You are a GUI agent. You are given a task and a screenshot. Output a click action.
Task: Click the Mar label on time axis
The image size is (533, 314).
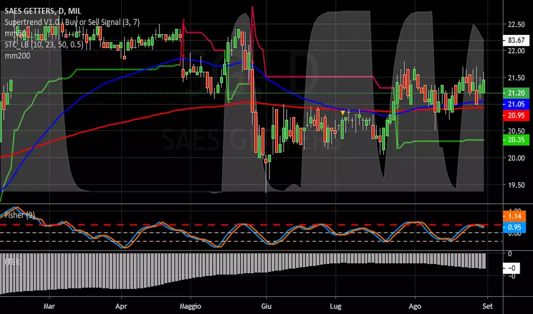pyautogui.click(x=49, y=306)
